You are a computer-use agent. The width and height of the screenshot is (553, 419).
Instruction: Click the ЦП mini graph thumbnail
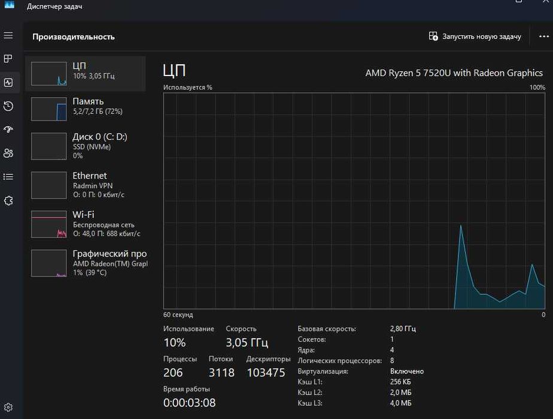(x=48, y=74)
